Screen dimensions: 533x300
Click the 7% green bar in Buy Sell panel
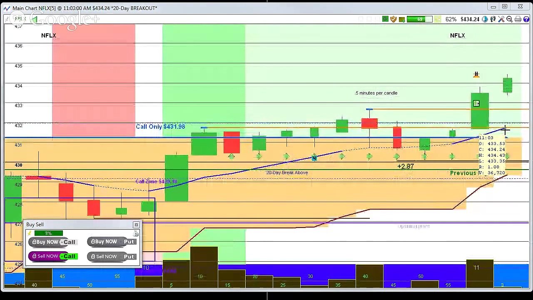click(x=49, y=233)
